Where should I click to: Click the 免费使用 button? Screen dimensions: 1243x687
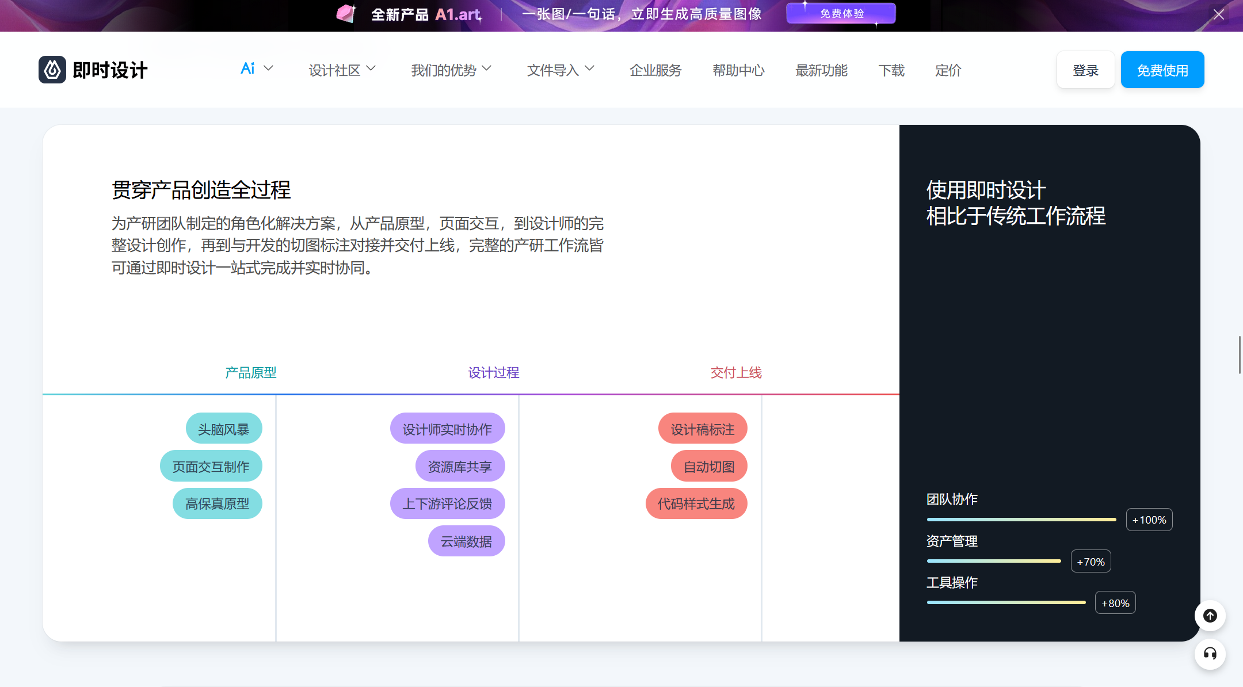[x=1162, y=70]
